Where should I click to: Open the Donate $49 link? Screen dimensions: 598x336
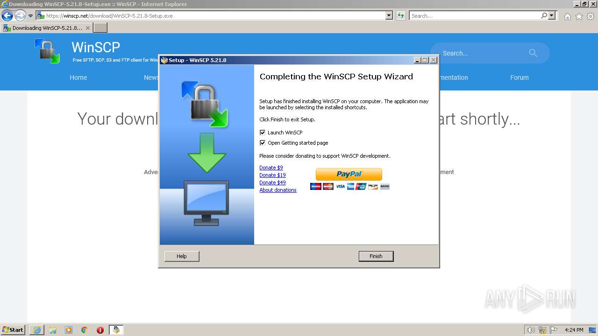[x=272, y=182]
